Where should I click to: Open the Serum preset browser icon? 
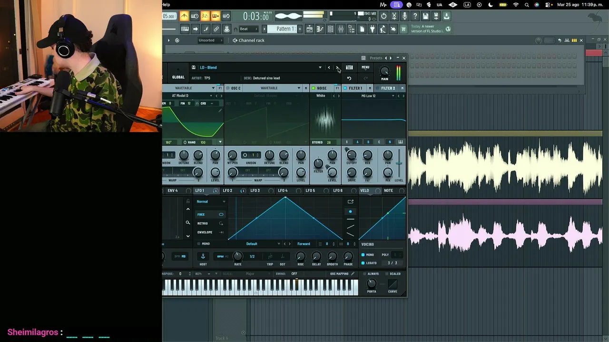pyautogui.click(x=349, y=67)
